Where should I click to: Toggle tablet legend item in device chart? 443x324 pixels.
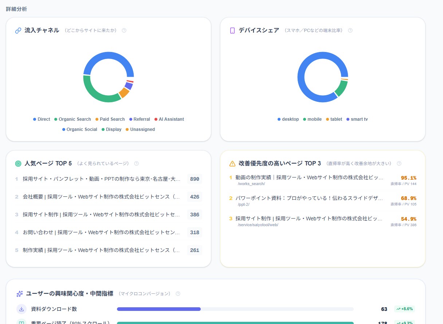click(334, 119)
